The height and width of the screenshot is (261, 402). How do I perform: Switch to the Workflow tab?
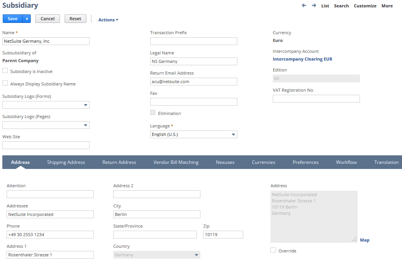(346, 162)
